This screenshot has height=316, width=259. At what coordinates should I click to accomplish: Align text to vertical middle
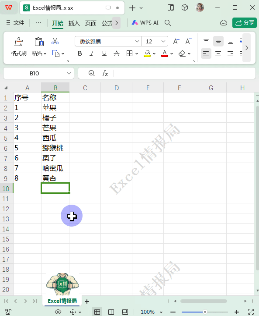(218, 41)
